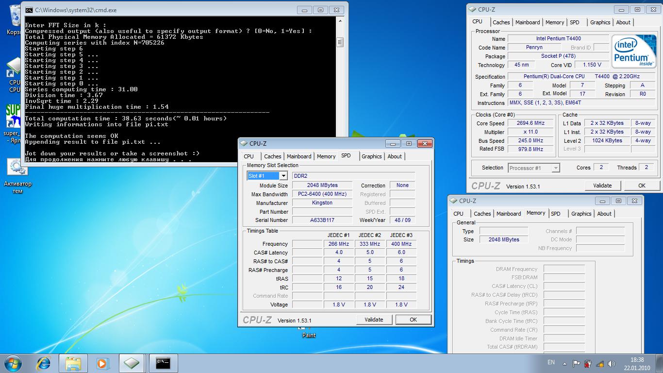This screenshot has height=373, width=663.
Task: Click the Max Bandwidth value PC2-6400 (400 MHz)
Action: click(322, 194)
